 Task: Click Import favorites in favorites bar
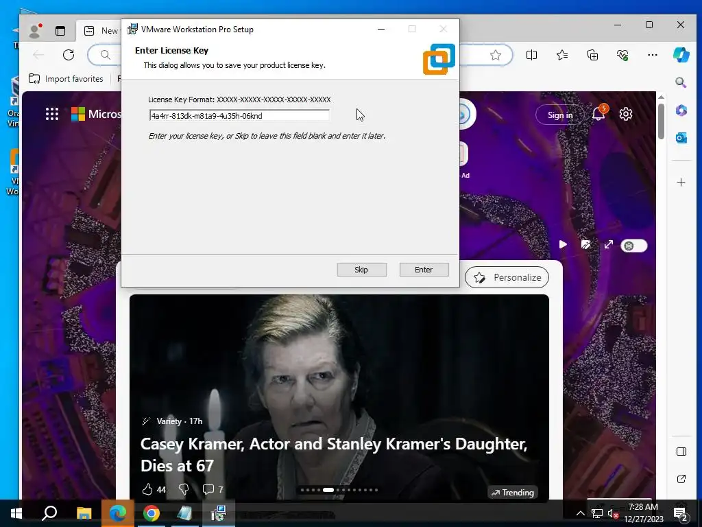(66, 79)
